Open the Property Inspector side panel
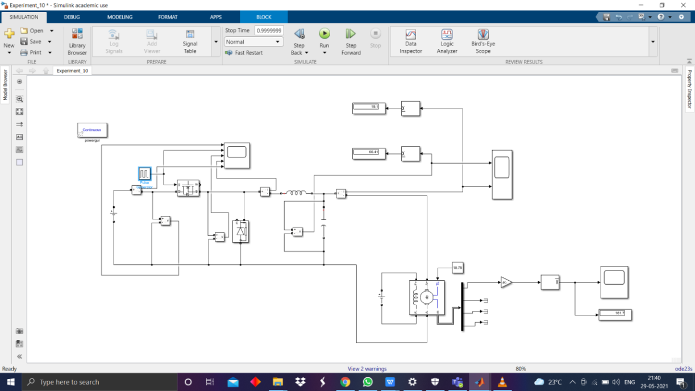This screenshot has height=391, width=695. click(690, 89)
